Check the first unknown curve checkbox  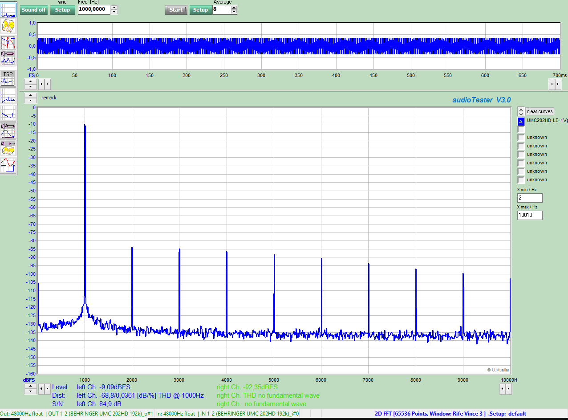click(x=520, y=137)
